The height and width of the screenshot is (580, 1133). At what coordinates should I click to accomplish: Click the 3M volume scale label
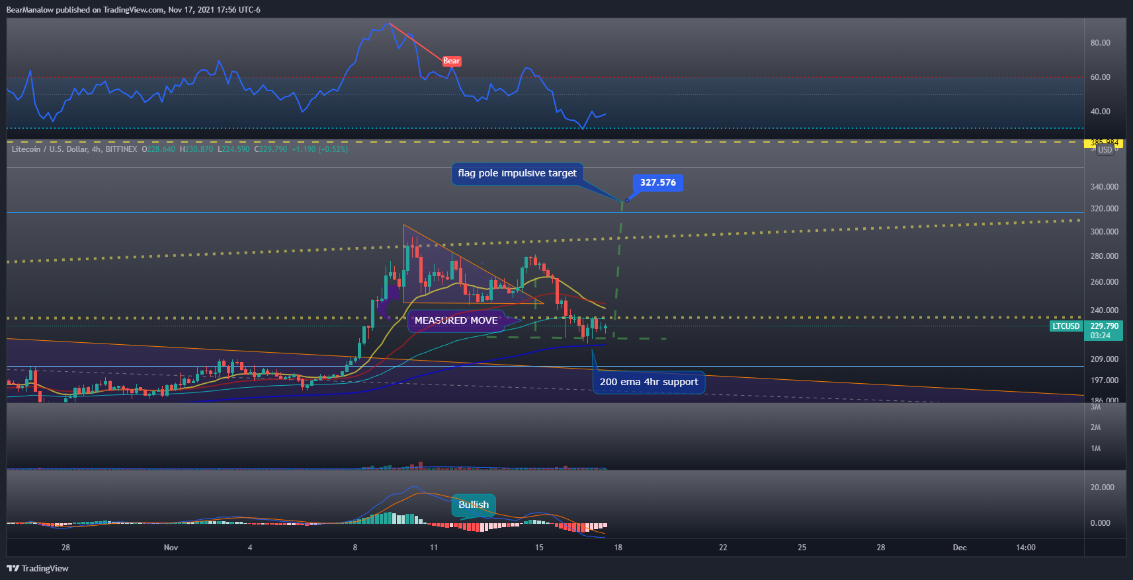pyautogui.click(x=1096, y=408)
